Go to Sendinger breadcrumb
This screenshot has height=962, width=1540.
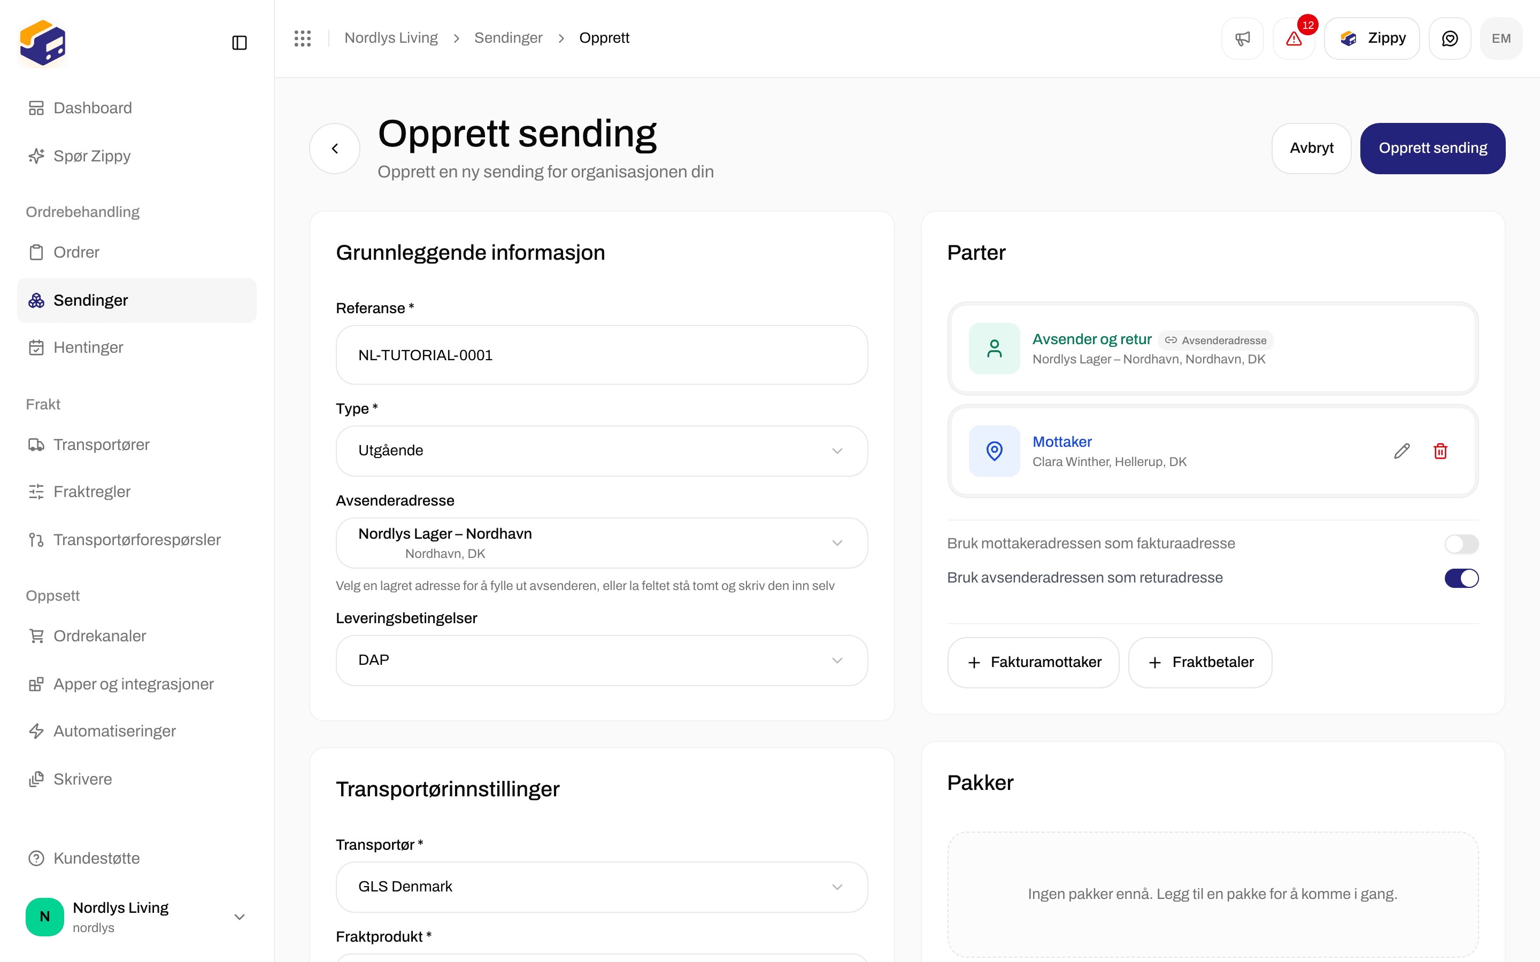click(x=508, y=38)
